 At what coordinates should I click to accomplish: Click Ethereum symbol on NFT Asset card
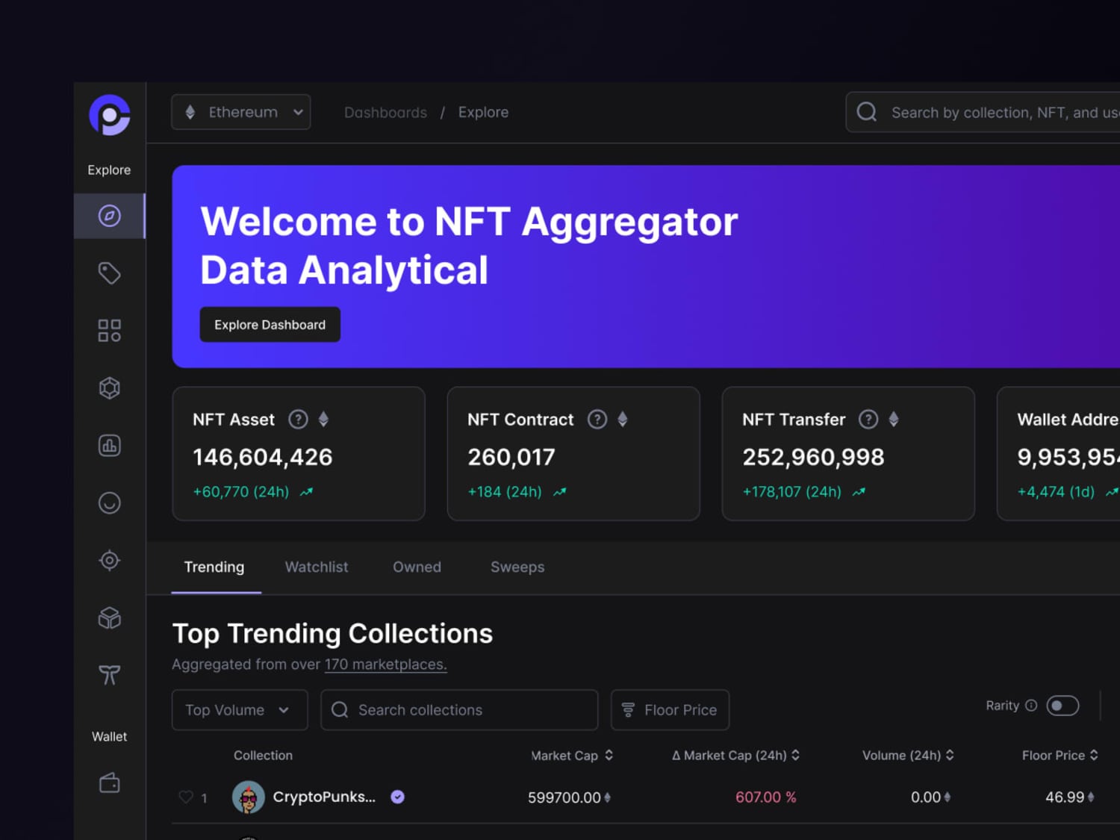click(323, 420)
